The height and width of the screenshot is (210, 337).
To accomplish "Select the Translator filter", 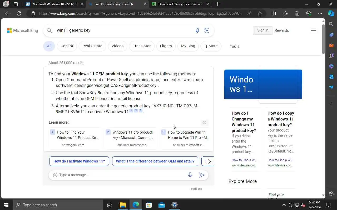I will 142,46.
